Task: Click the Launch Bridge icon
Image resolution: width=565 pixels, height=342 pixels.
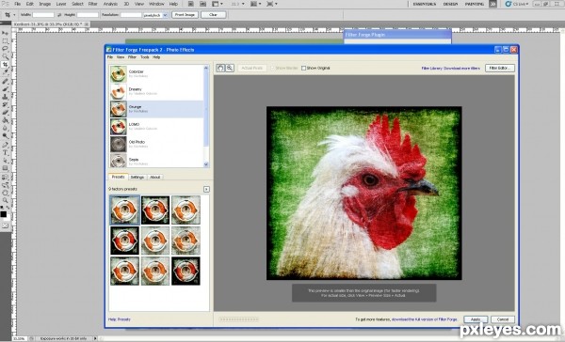Action: 190,4
